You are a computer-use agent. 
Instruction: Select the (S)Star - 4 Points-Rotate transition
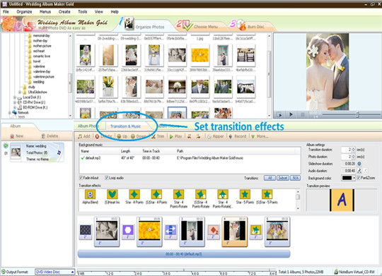(201, 198)
